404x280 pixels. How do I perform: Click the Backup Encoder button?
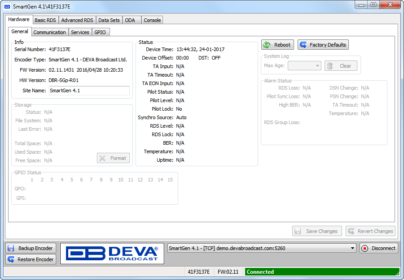pos(31,248)
